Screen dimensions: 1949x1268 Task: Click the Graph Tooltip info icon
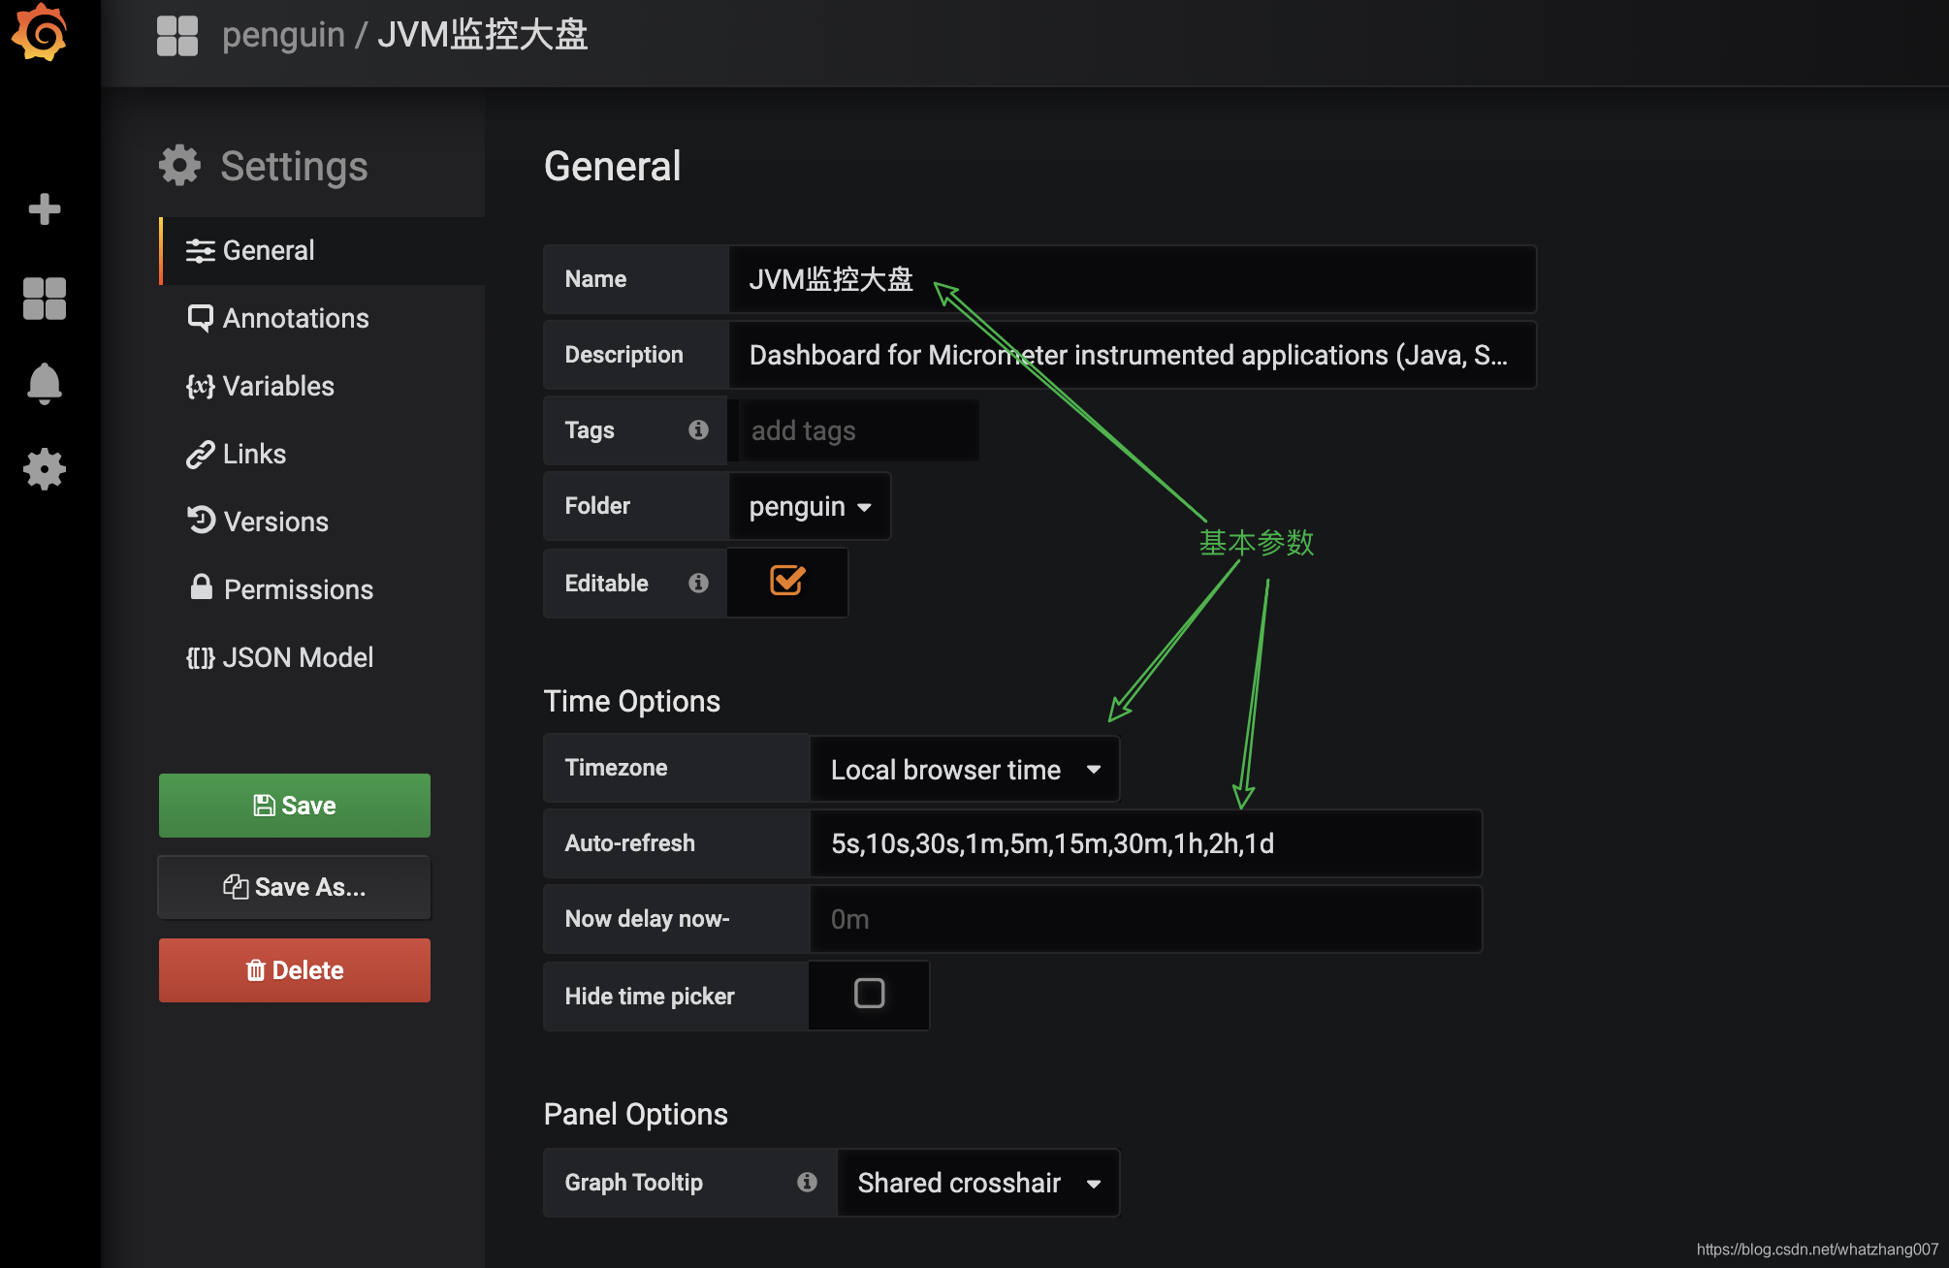(x=807, y=1182)
